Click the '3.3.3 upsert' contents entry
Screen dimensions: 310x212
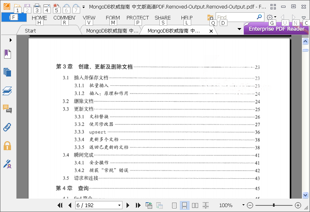coord(90,132)
